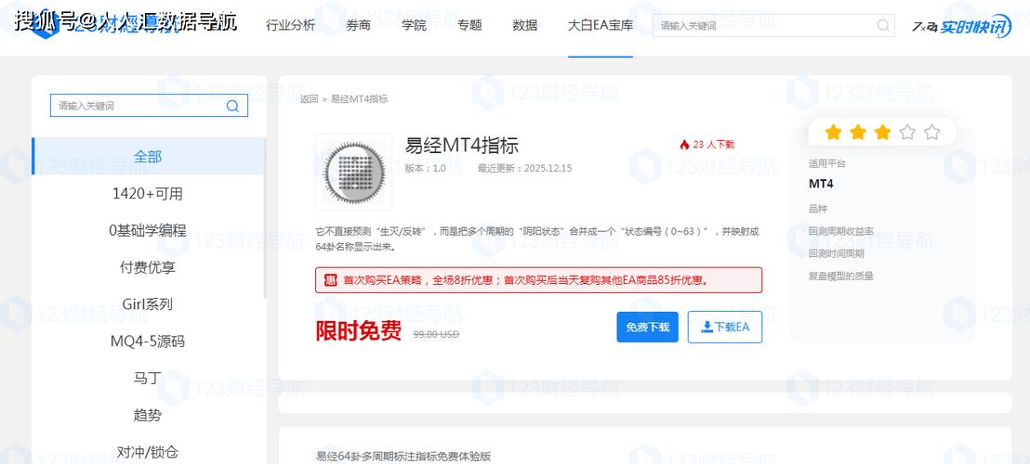1030x464 pixels.
Task: Select the 对冲/锁仓 category
Action: pyautogui.click(x=148, y=452)
